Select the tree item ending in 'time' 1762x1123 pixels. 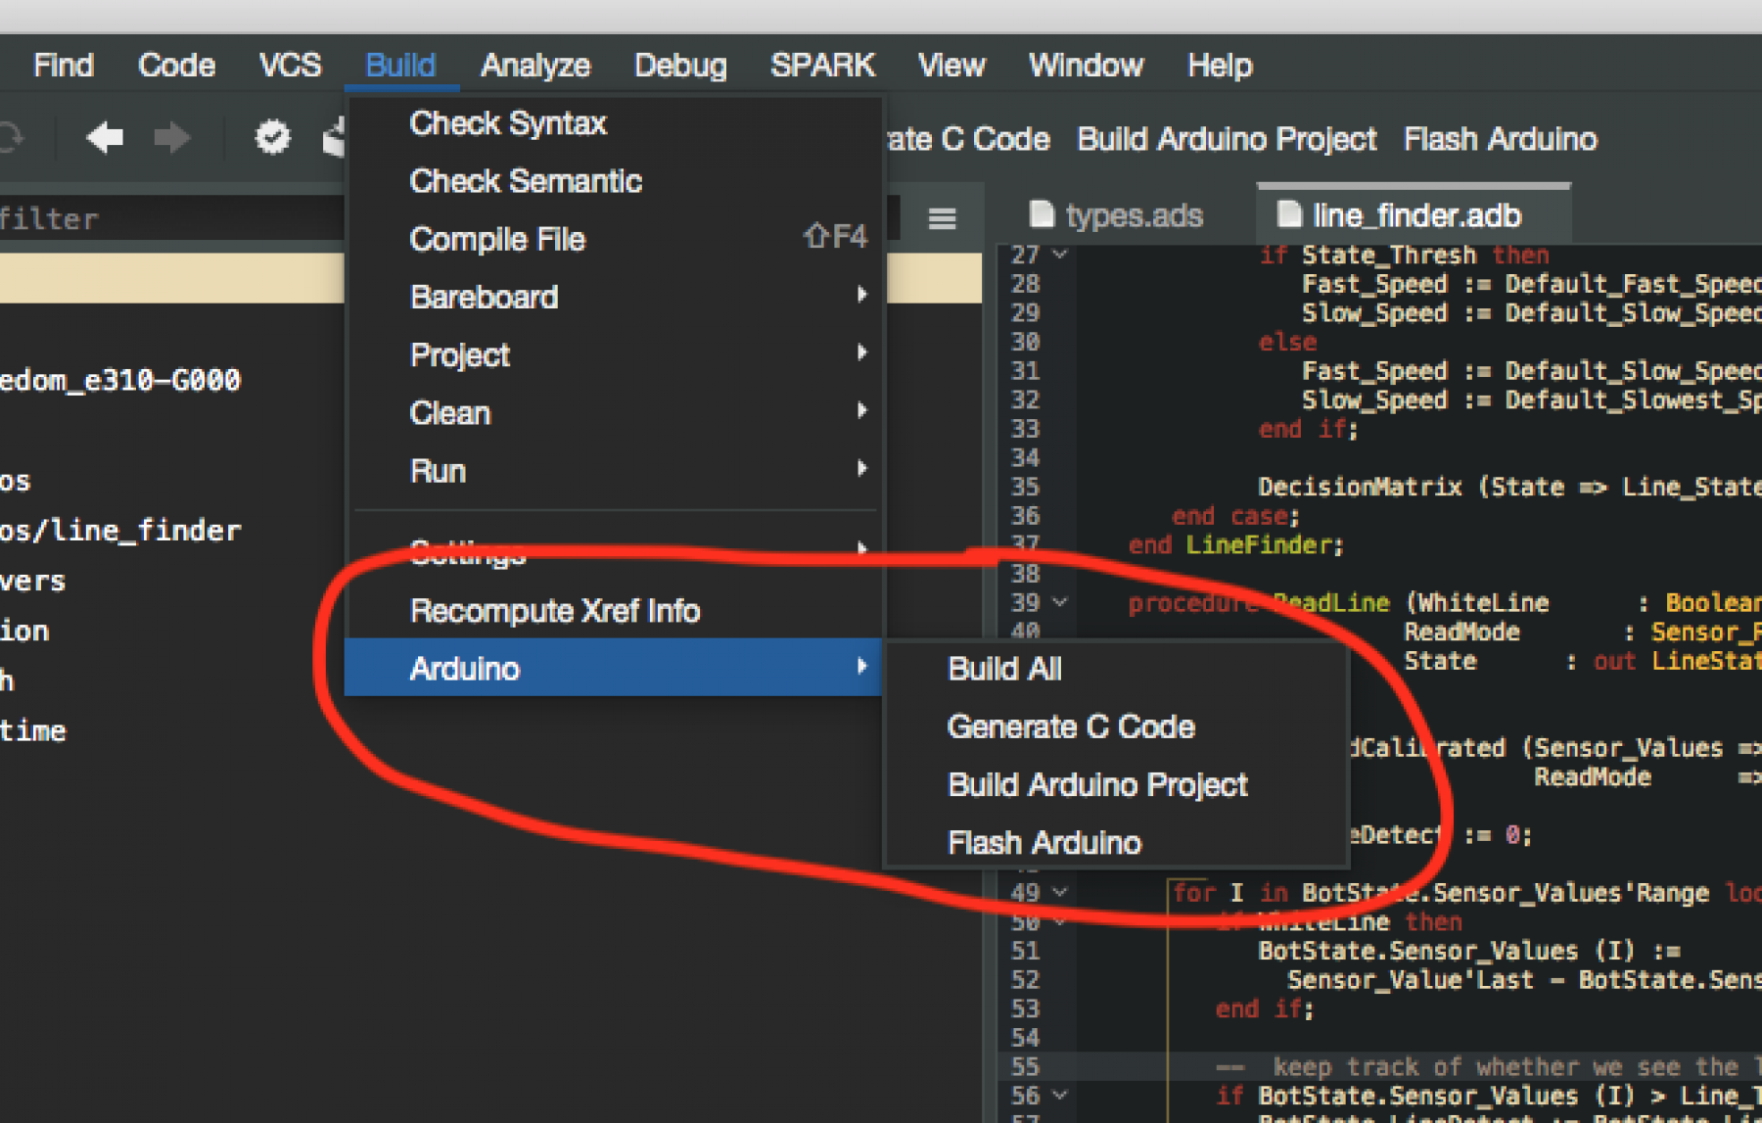coord(33,730)
